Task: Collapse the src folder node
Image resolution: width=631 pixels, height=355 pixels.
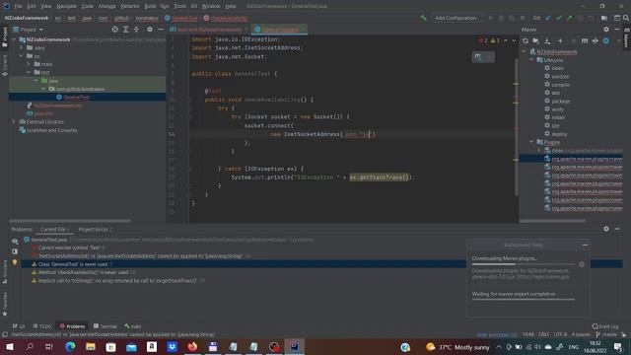Action: pos(22,56)
